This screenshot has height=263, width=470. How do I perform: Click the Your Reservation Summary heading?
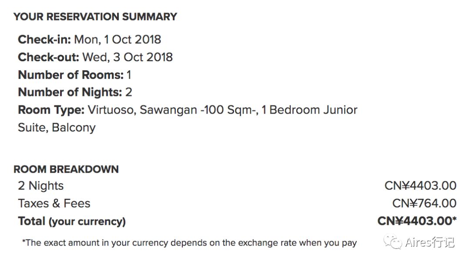(x=95, y=17)
